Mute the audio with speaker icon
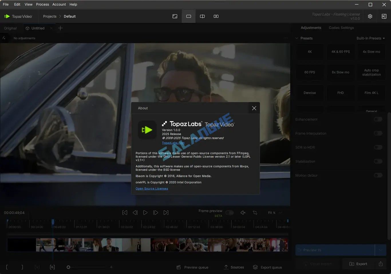This screenshot has width=391, height=274. click(243, 213)
